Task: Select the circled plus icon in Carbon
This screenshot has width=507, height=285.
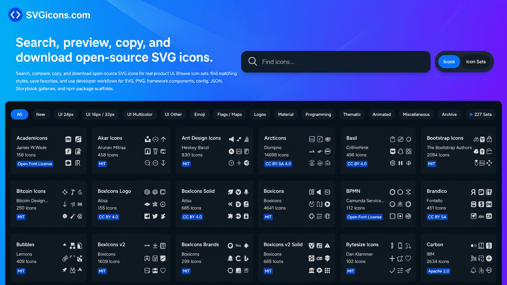Action: coord(489,258)
